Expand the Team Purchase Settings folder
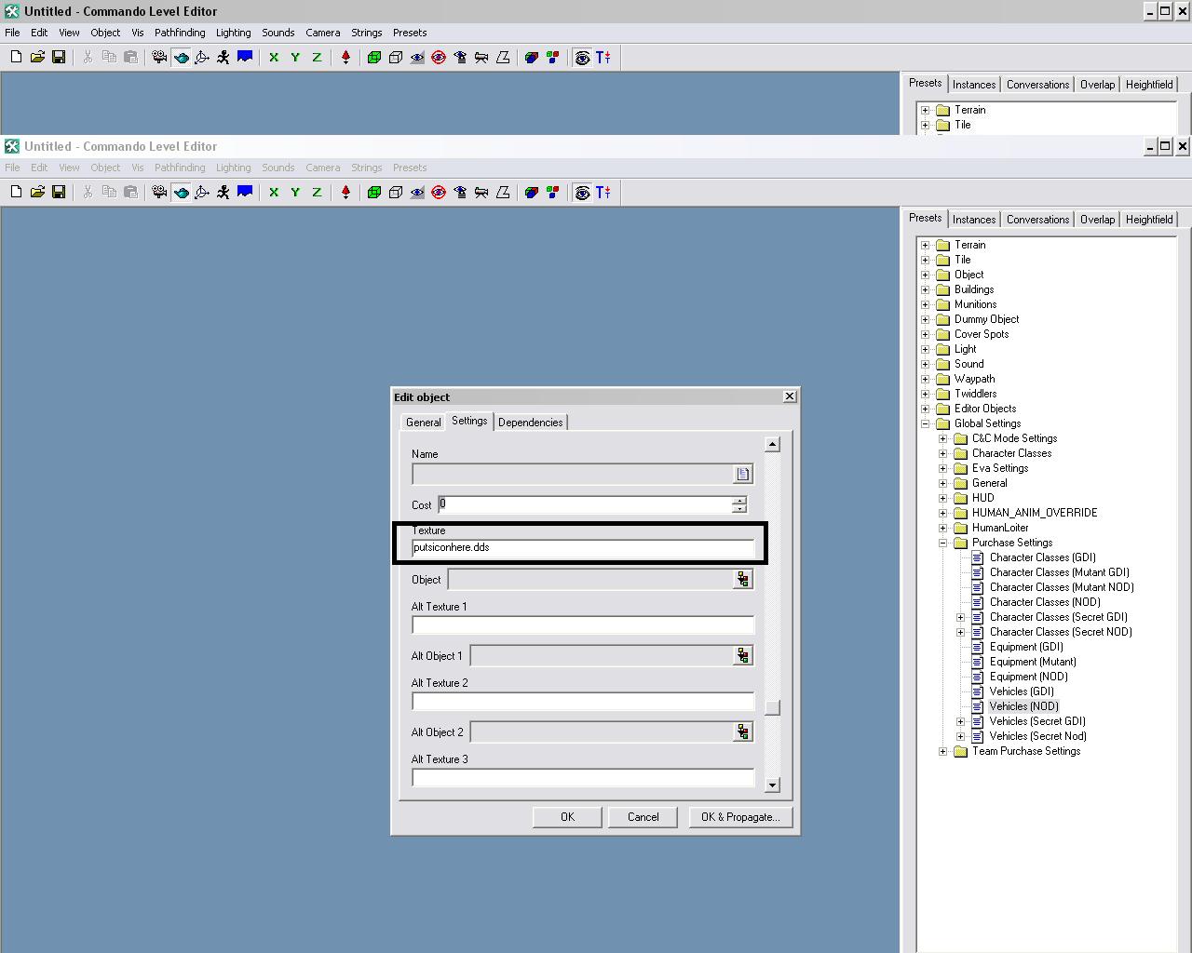The height and width of the screenshot is (953, 1192). point(943,751)
